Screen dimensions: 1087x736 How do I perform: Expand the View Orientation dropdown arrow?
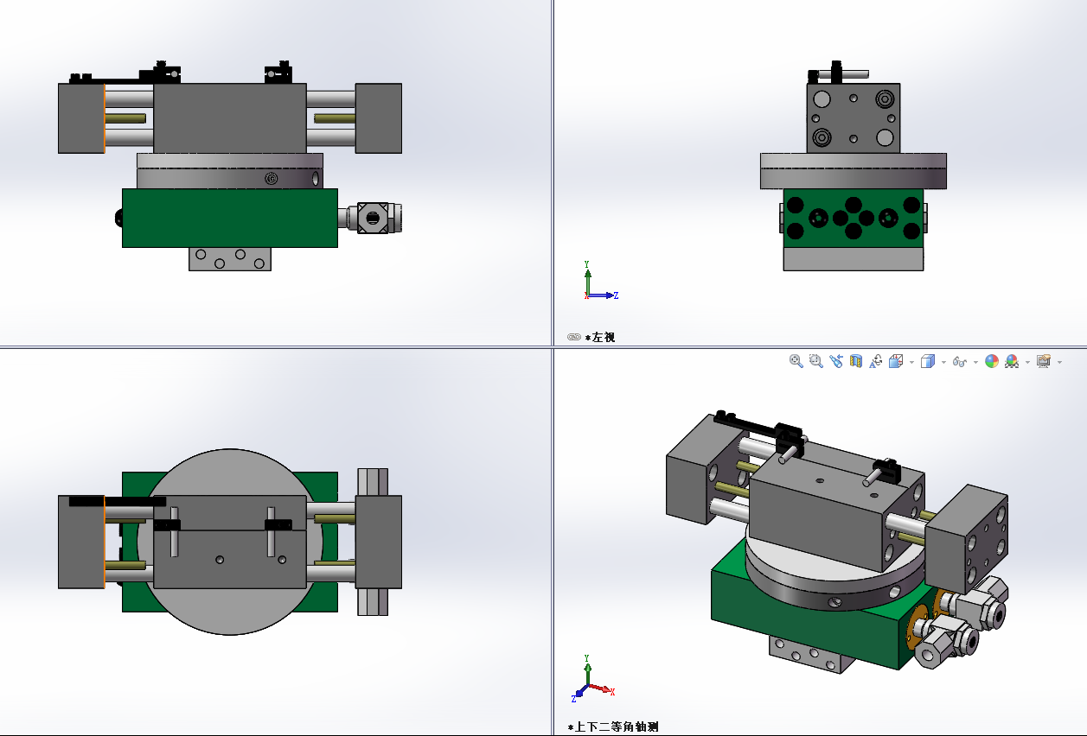(x=911, y=362)
